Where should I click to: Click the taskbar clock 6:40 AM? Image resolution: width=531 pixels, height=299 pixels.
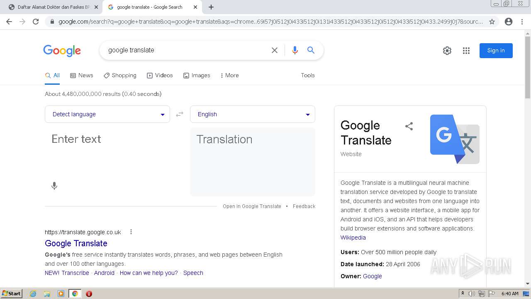coord(510,294)
